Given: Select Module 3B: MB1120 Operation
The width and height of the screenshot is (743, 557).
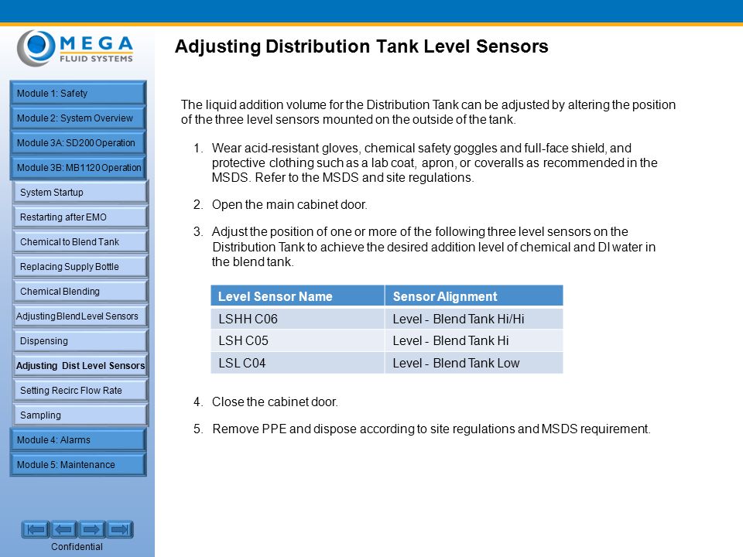Looking at the screenshot, I should click(x=77, y=168).
